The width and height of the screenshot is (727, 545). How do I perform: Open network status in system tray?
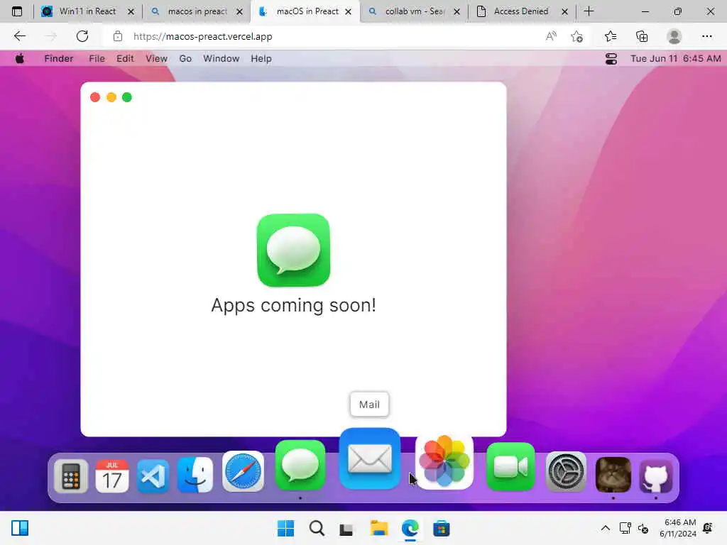625,528
